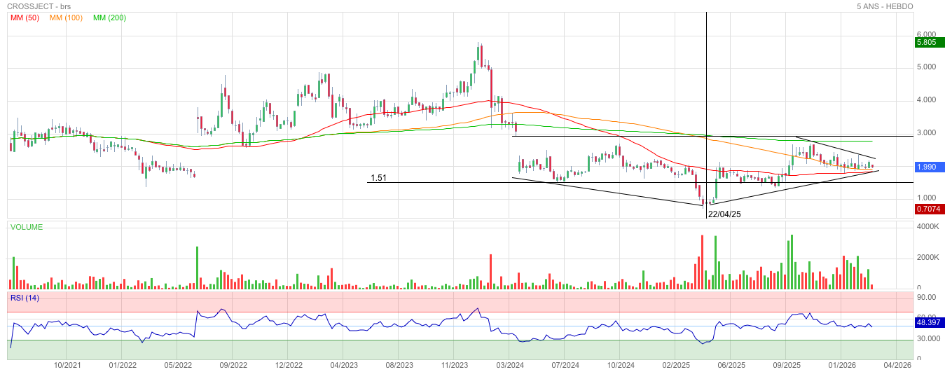
Task: Click the 6.000 price axis label
Action: (927, 34)
